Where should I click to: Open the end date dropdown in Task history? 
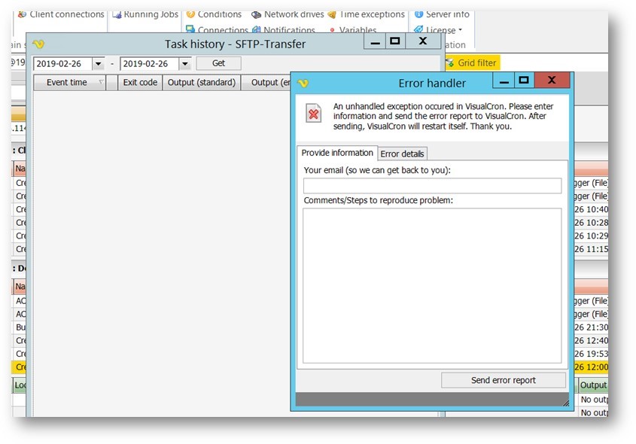[185, 64]
